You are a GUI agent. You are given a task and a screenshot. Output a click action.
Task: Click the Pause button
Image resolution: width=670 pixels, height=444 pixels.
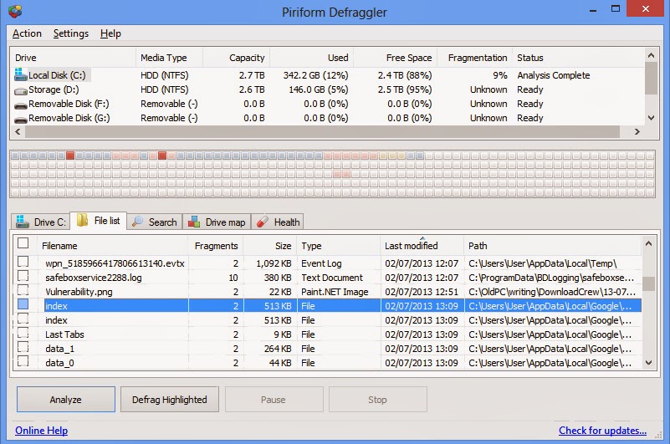tap(274, 400)
